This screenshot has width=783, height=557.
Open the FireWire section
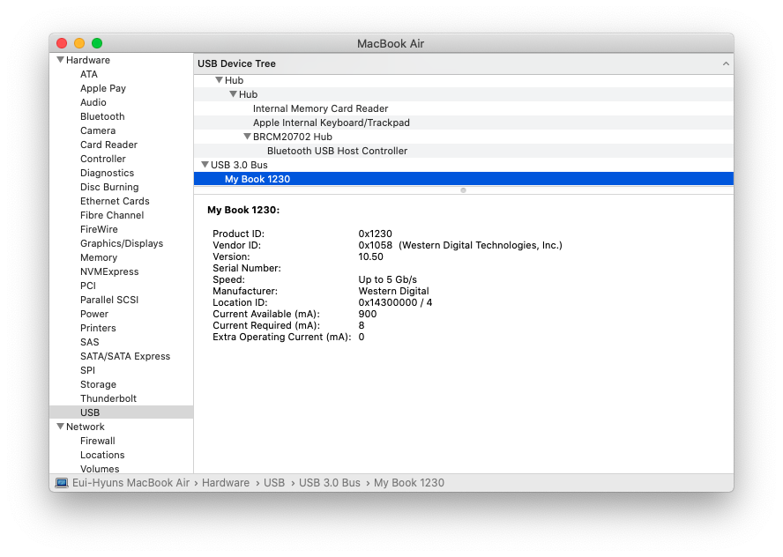click(99, 229)
